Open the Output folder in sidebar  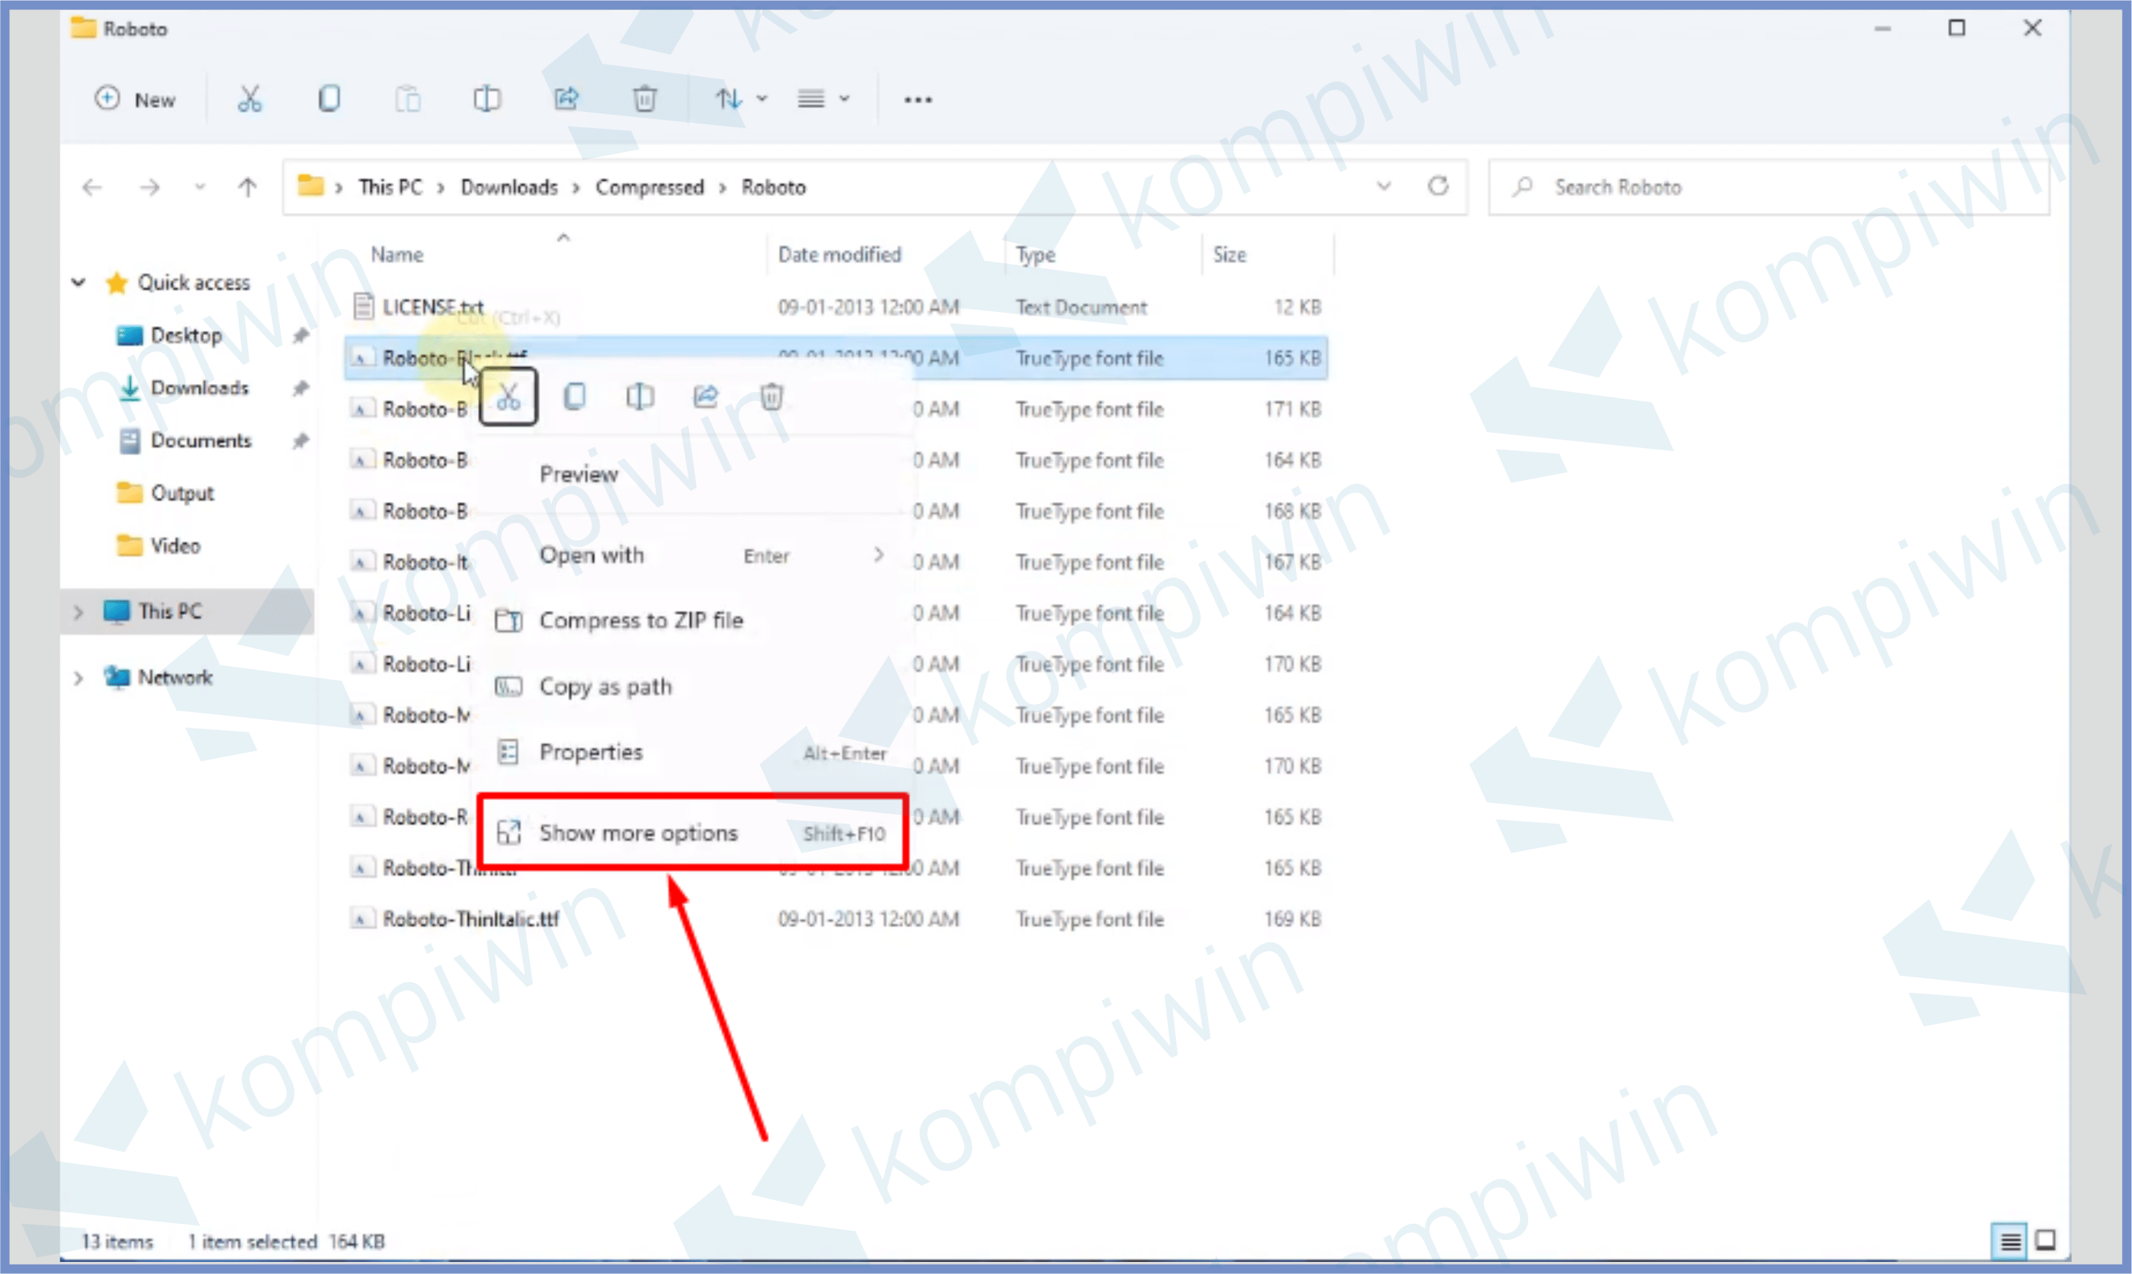pyautogui.click(x=182, y=493)
